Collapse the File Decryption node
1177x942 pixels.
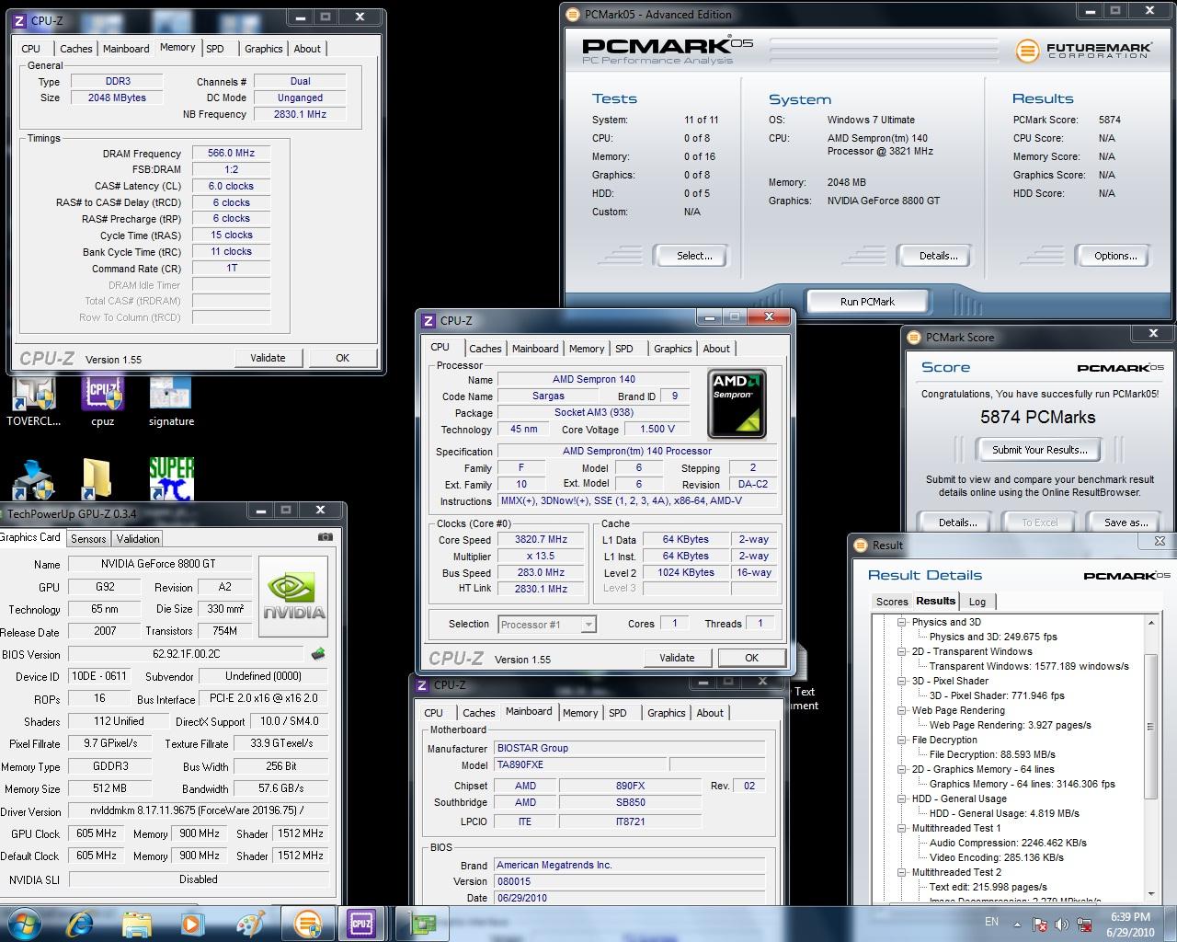coord(903,741)
